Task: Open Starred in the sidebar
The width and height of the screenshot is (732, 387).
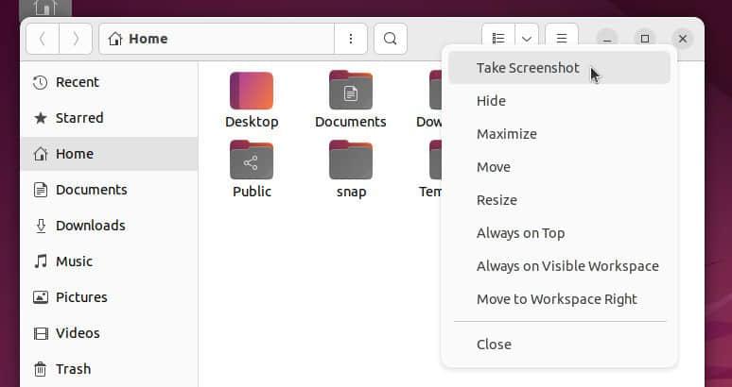Action: pyautogui.click(x=79, y=118)
